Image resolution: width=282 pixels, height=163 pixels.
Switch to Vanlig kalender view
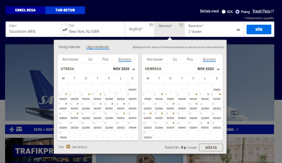[70, 47]
